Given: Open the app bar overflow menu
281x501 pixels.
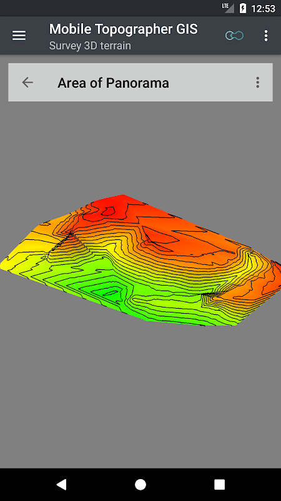Looking at the screenshot, I should coord(266,36).
